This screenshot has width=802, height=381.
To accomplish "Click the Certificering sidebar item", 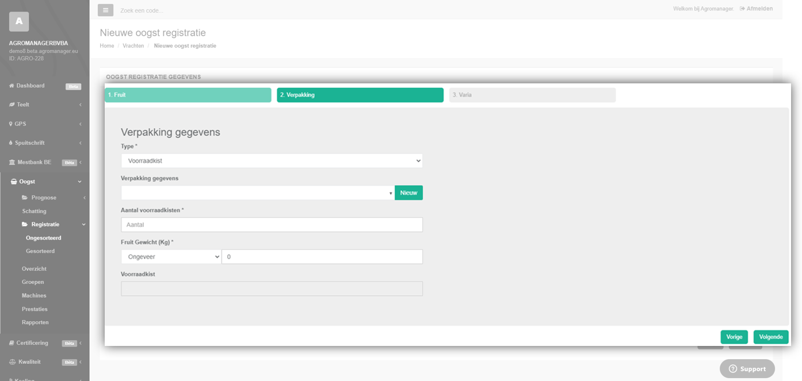I will [x=32, y=343].
